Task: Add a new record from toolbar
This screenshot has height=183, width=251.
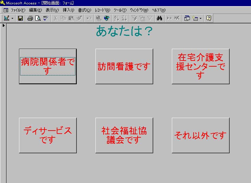Action: point(169,18)
